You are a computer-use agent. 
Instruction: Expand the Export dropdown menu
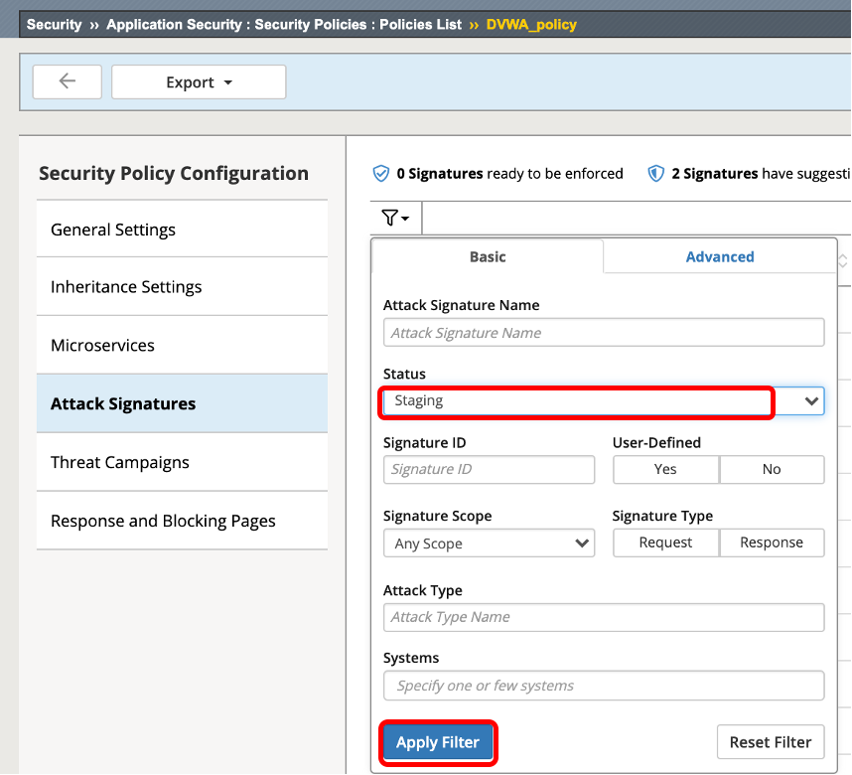pyautogui.click(x=199, y=82)
